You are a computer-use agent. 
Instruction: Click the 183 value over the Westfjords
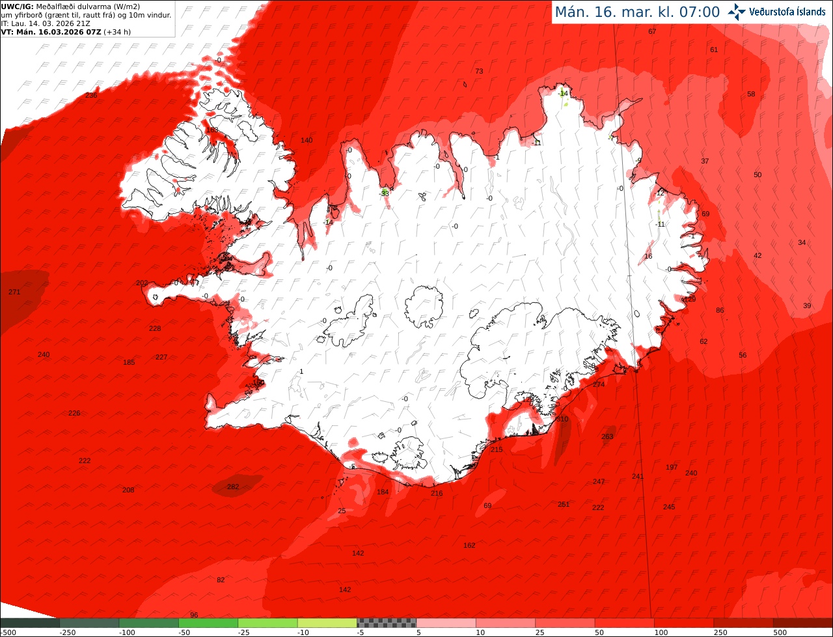pyautogui.click(x=212, y=130)
